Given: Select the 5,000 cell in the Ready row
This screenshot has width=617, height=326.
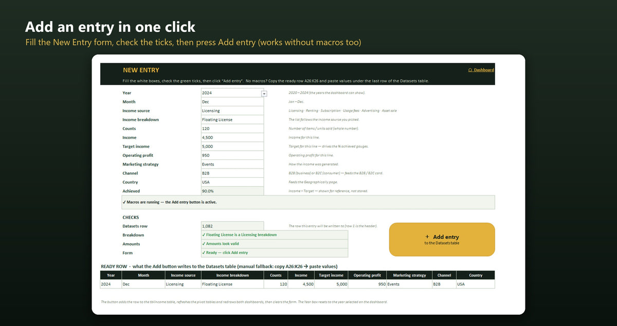Looking at the screenshot, I should [x=331, y=284].
